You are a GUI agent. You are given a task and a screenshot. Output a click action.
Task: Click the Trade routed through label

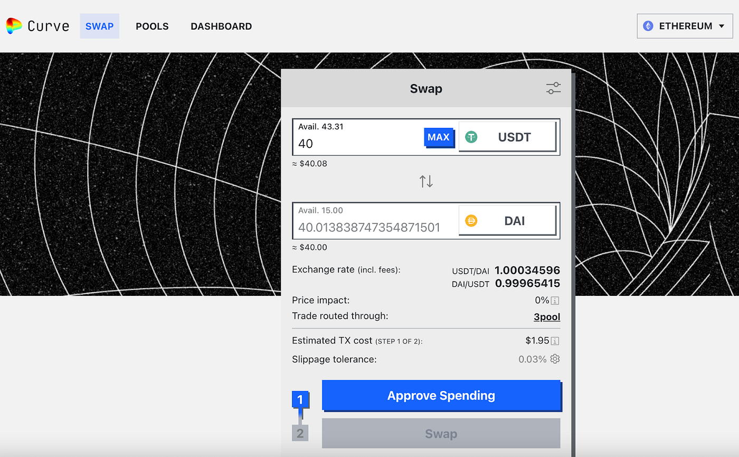[x=340, y=316]
